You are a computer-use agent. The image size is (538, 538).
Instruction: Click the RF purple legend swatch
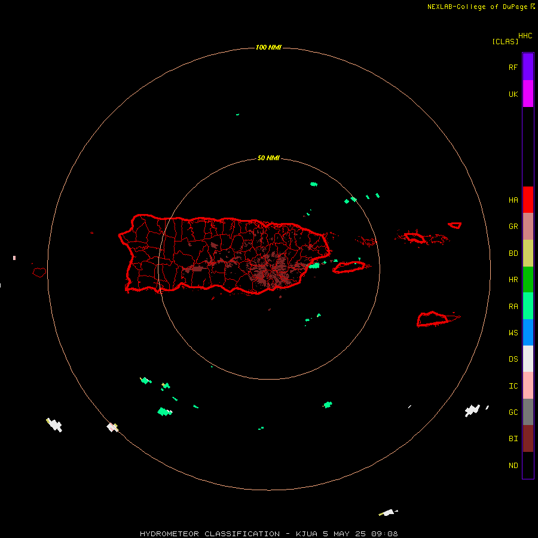point(528,67)
